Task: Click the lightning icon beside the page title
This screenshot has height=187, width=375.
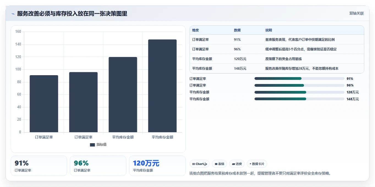Action: coord(13,14)
